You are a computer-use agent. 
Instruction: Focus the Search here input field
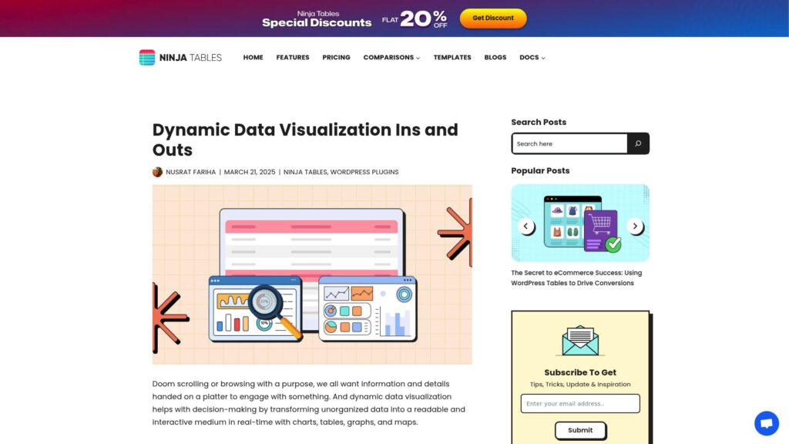point(569,143)
